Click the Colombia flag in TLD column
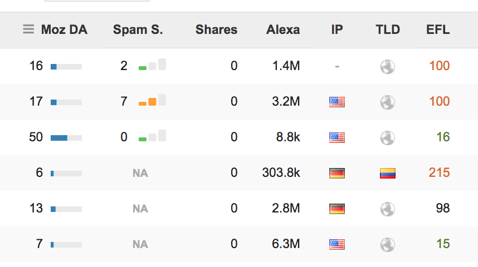The height and width of the screenshot is (267, 478). [387, 173]
